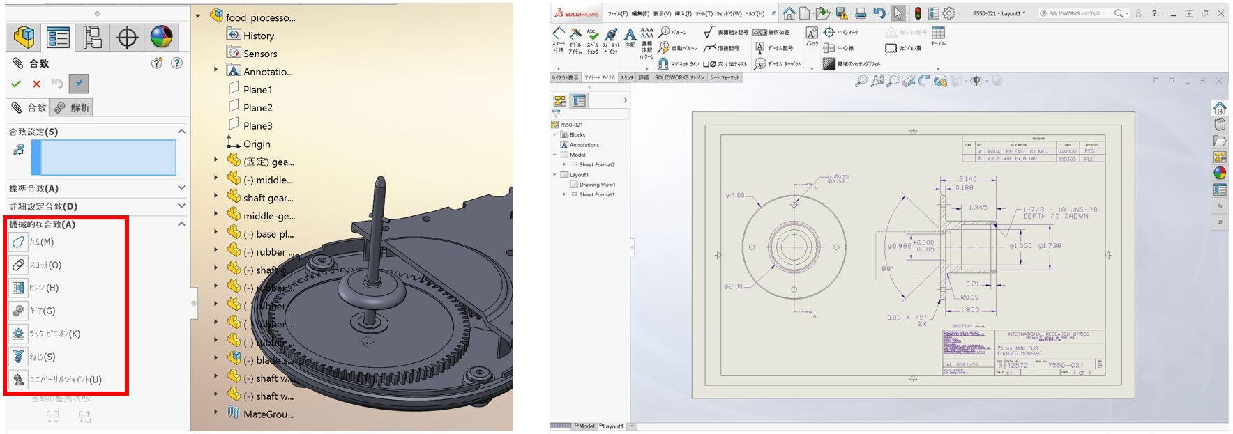Image resolution: width=1233 pixels, height=434 pixels.
Task: Click the Surface Finish (表面粗さ記号) tool
Action: [726, 32]
